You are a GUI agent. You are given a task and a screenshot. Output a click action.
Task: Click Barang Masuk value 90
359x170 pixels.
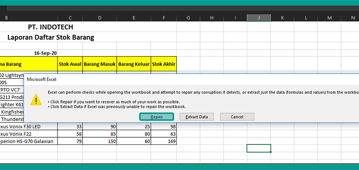coord(100,126)
